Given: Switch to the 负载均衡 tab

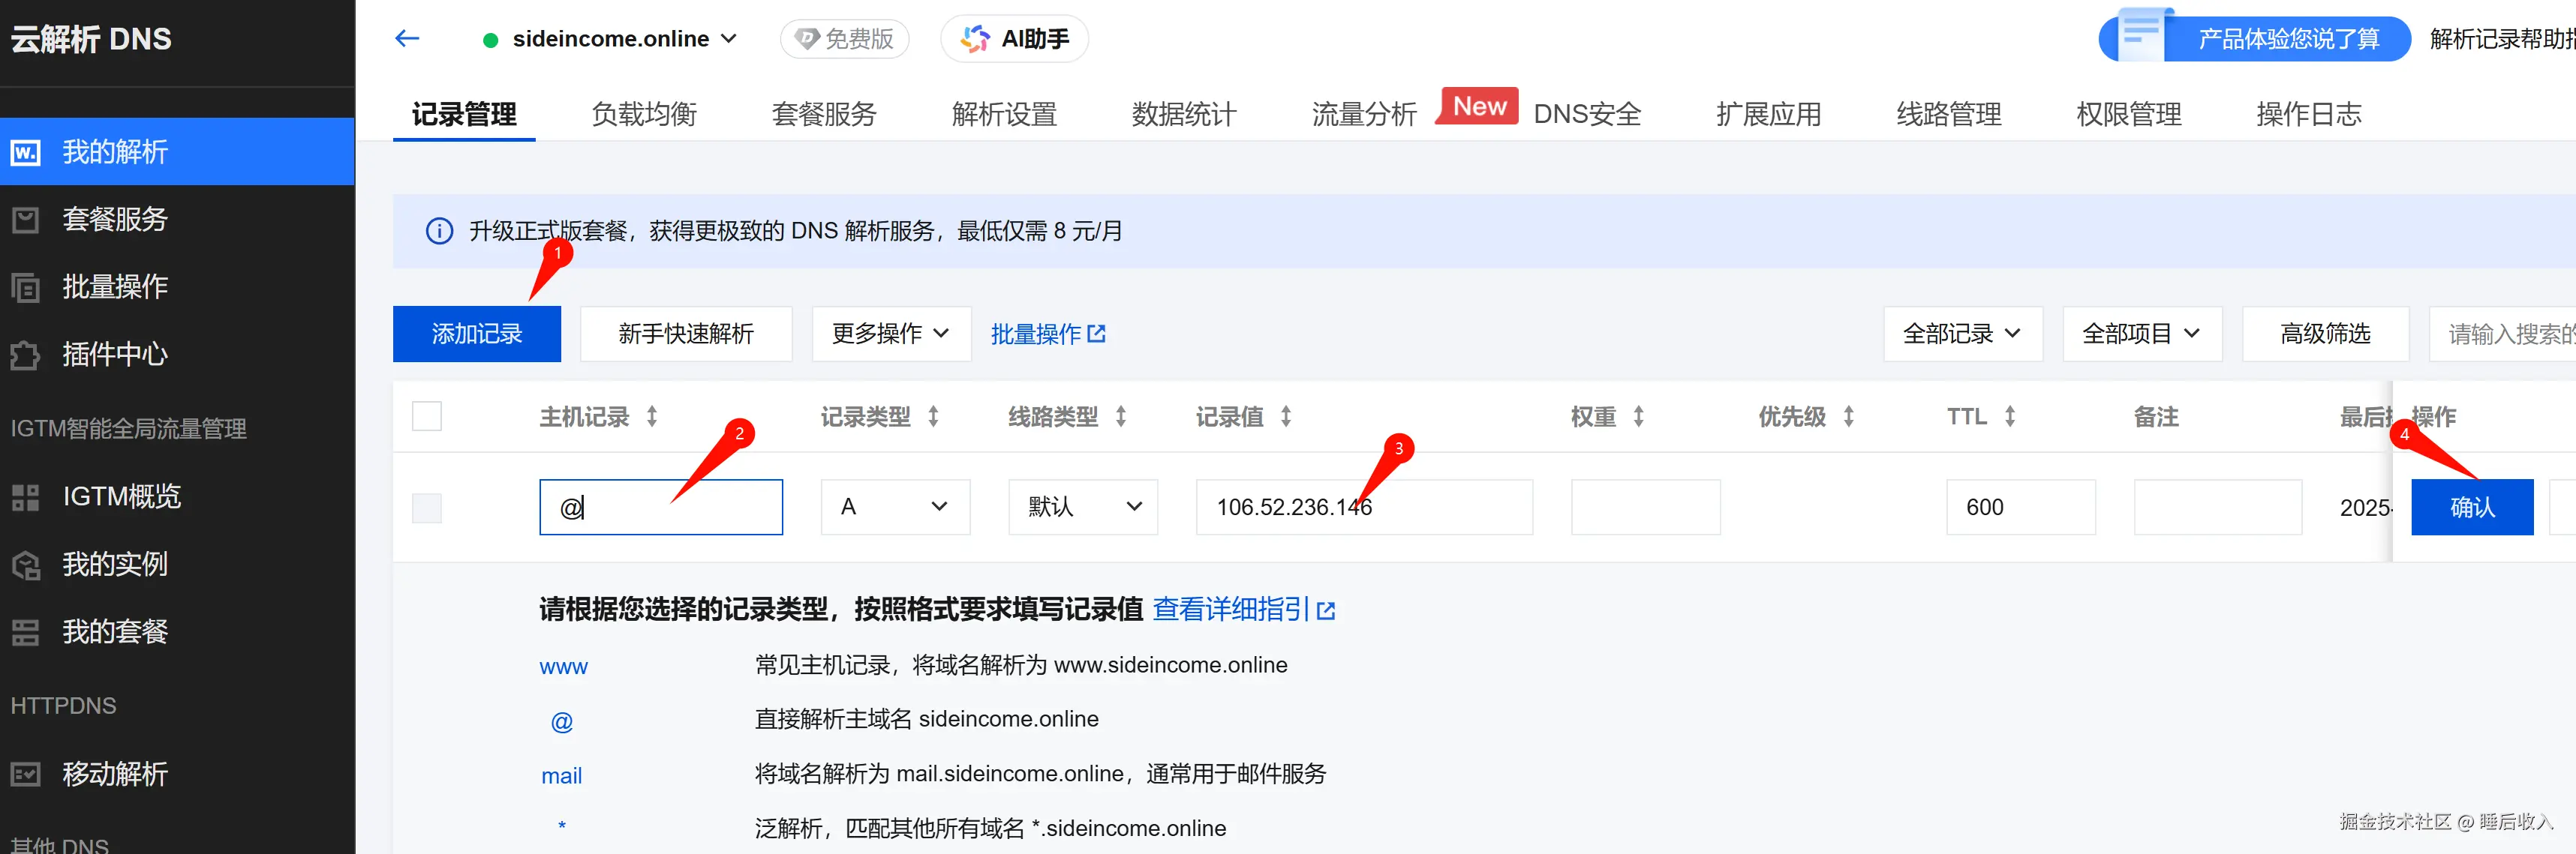Looking at the screenshot, I should pyautogui.click(x=644, y=114).
